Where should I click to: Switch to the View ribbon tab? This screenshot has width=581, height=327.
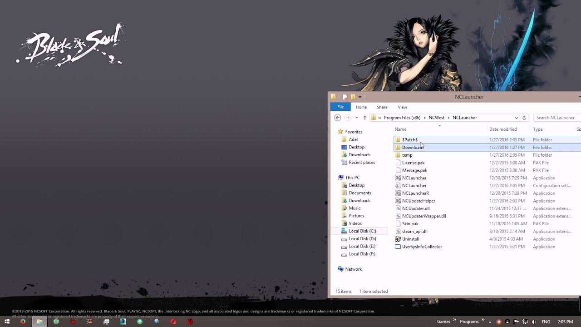(x=403, y=107)
